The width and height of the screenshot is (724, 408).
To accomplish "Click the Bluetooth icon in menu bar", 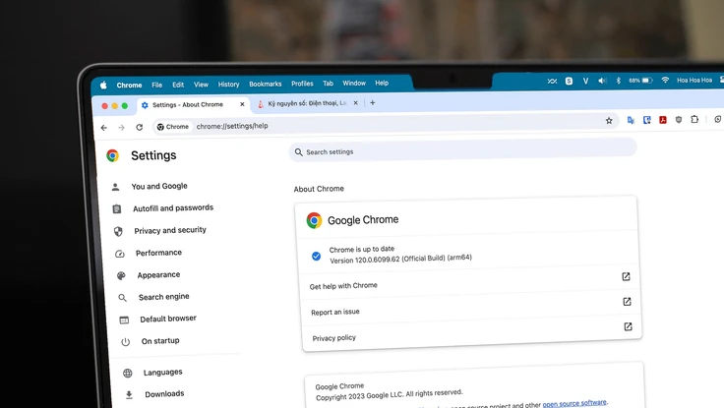I will tap(619, 81).
